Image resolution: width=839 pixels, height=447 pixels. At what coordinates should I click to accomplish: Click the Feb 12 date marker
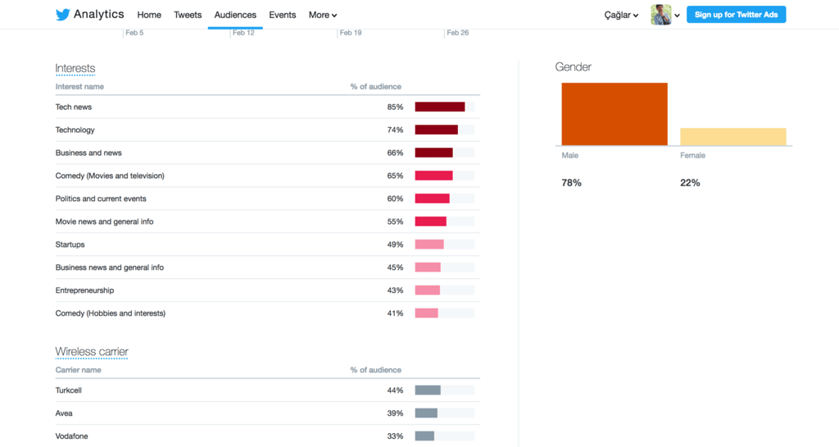coord(243,33)
